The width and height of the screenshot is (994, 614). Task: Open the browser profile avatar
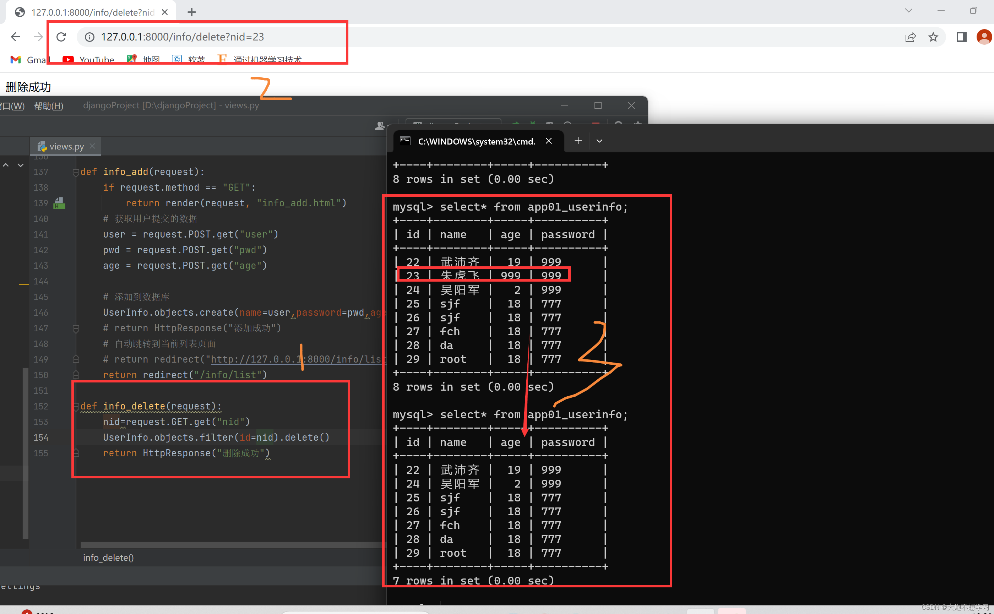tap(984, 37)
